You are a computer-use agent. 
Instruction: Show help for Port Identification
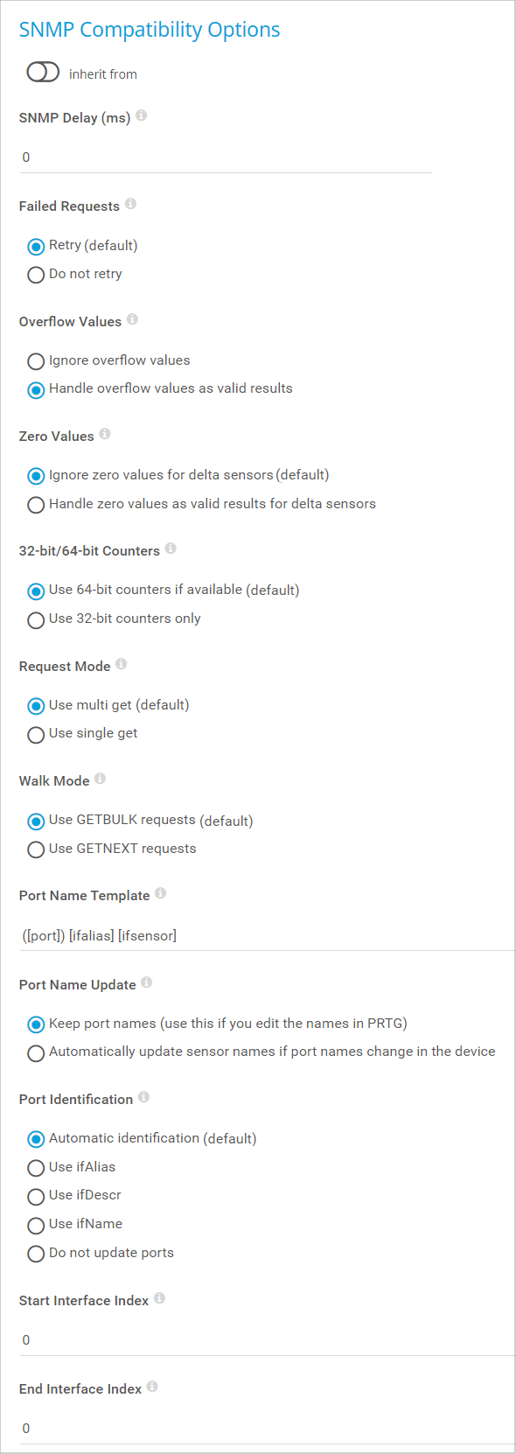pos(144,1097)
